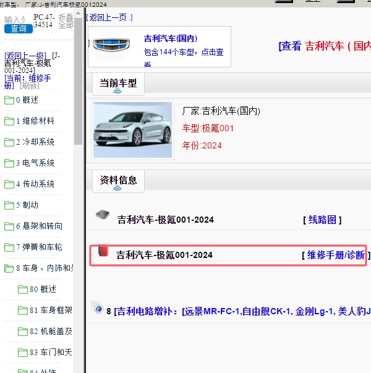The width and height of the screenshot is (371, 373).
Task: Click the 刷新 refresh link
Action: tap(30, 85)
